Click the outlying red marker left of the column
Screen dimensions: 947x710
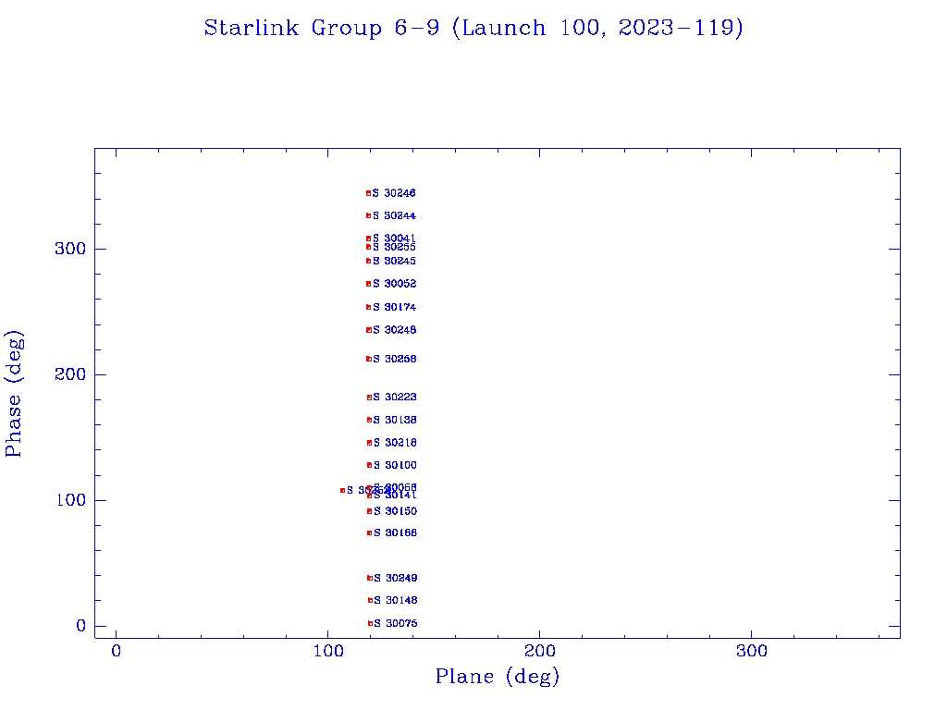[342, 491]
